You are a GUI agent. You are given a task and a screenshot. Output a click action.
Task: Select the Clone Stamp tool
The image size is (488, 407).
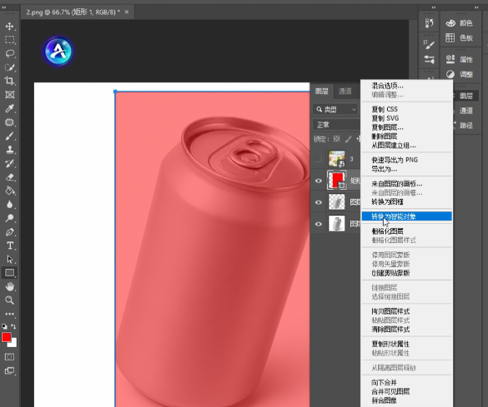click(x=9, y=150)
